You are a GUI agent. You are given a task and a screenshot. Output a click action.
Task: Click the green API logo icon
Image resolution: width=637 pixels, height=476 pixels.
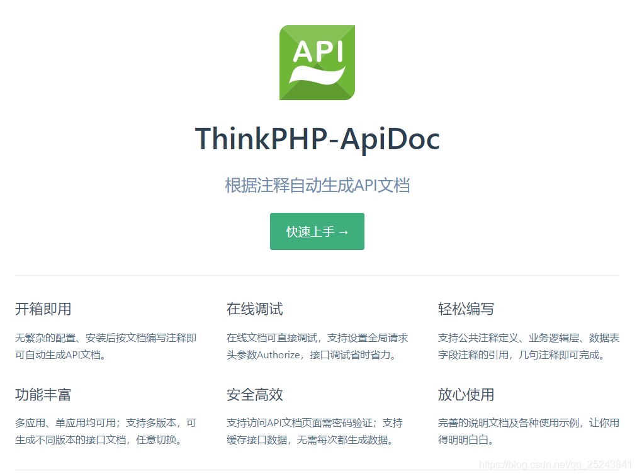tap(317, 63)
